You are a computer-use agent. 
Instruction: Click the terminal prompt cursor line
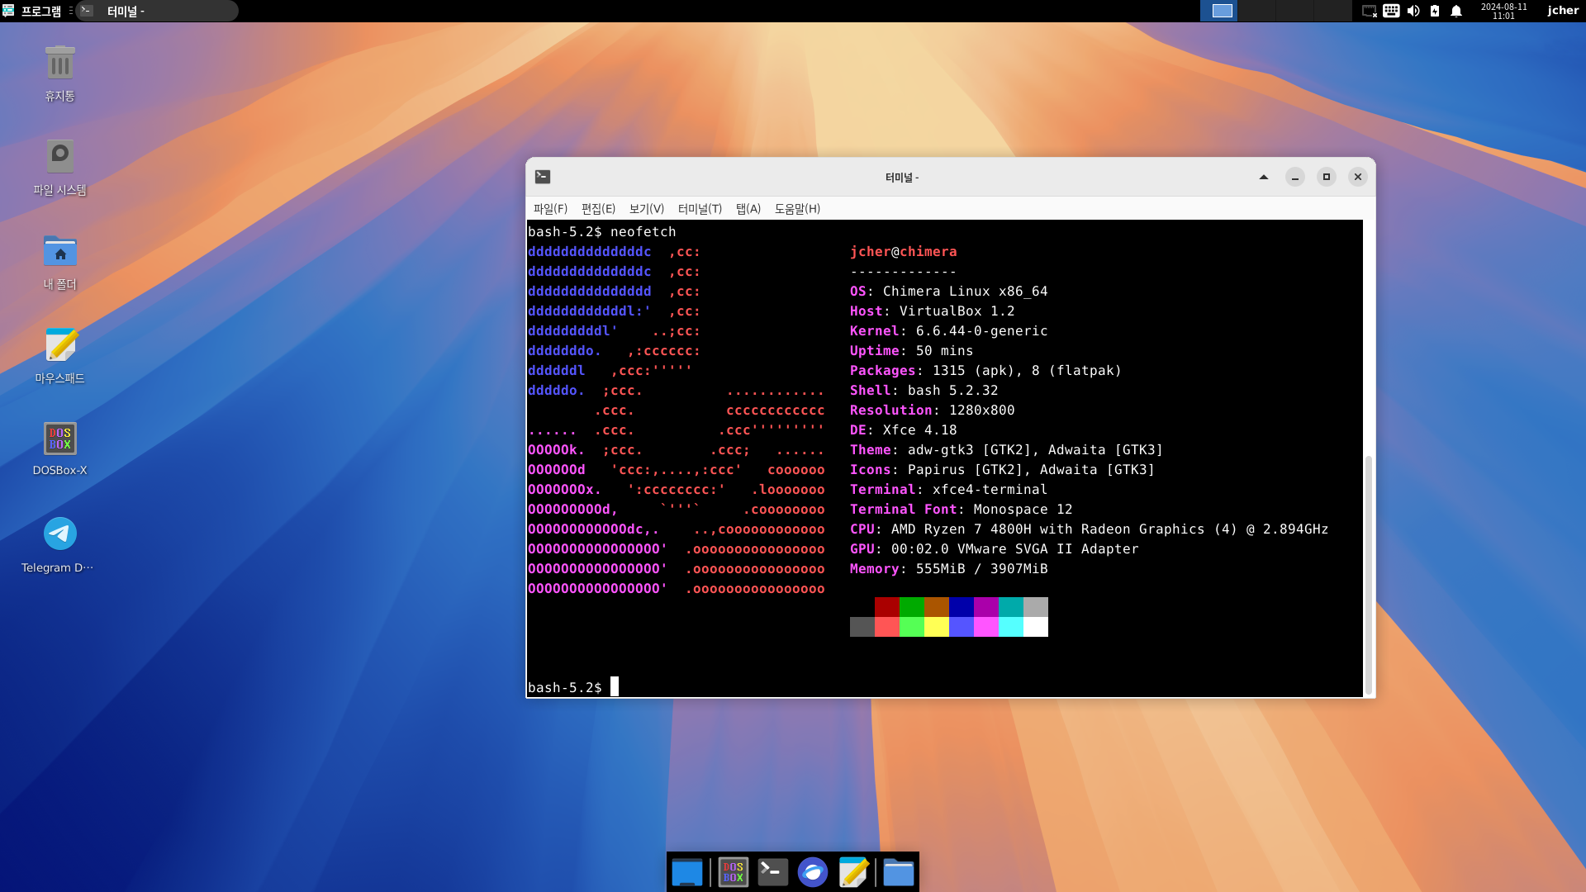click(x=573, y=687)
